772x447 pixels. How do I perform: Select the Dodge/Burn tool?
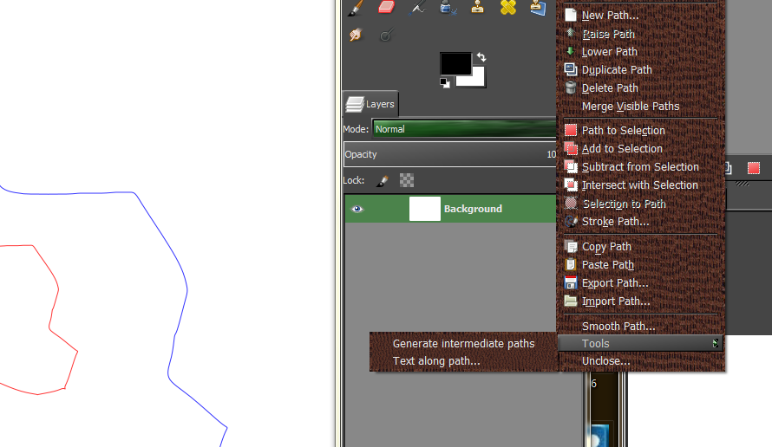point(386,35)
